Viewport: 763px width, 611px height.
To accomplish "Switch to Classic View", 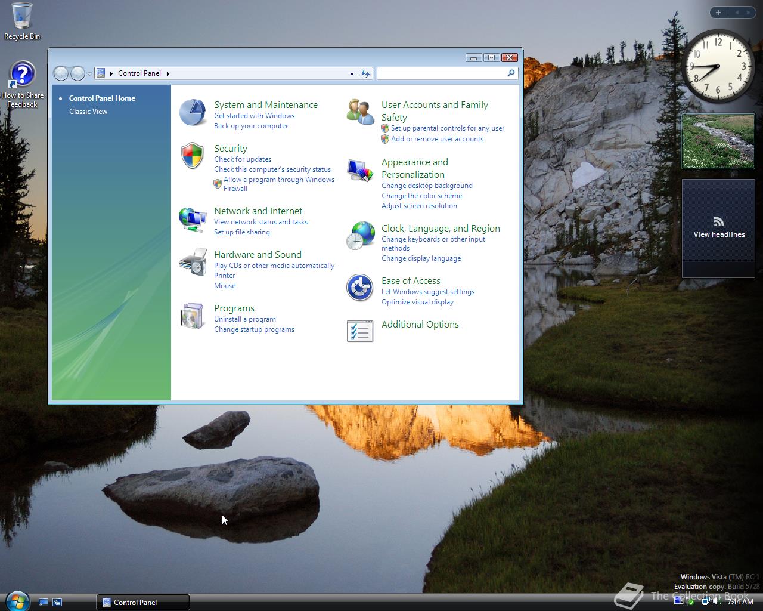I will point(88,112).
